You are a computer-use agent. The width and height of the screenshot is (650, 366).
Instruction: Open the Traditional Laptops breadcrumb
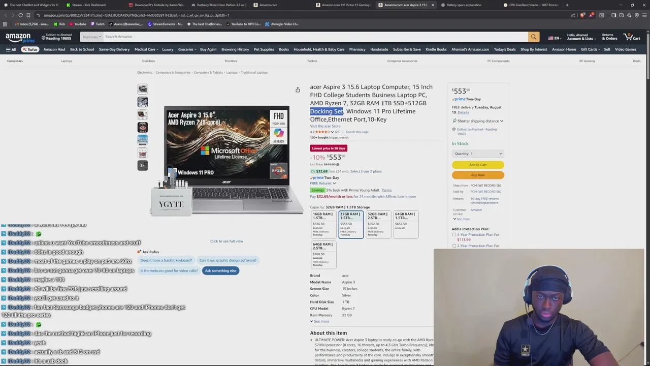click(254, 73)
